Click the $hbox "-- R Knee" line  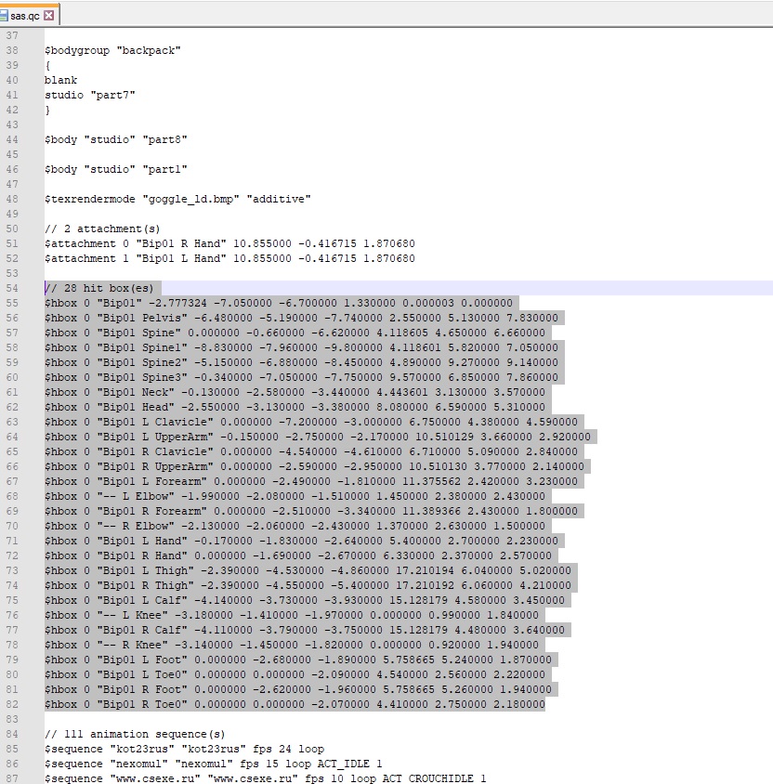pyautogui.click(x=292, y=645)
